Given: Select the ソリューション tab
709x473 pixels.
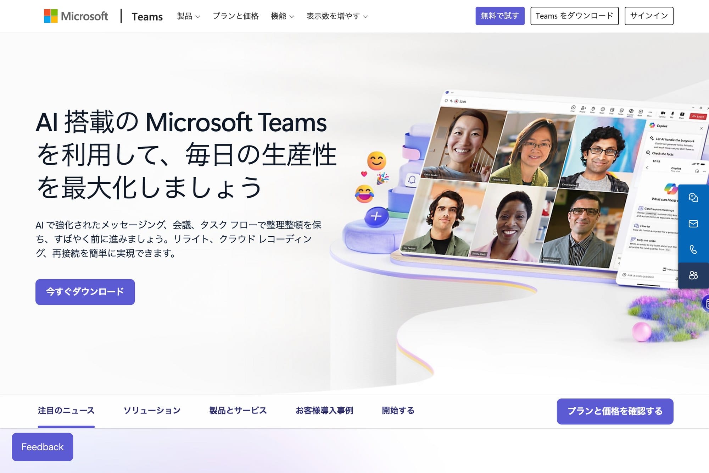Looking at the screenshot, I should coord(152,411).
